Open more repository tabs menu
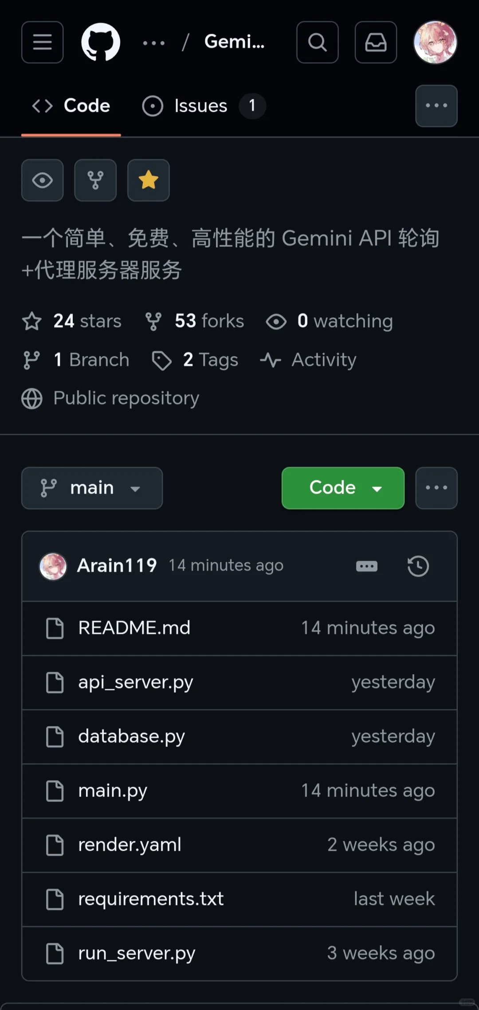The image size is (479, 1010). [436, 106]
